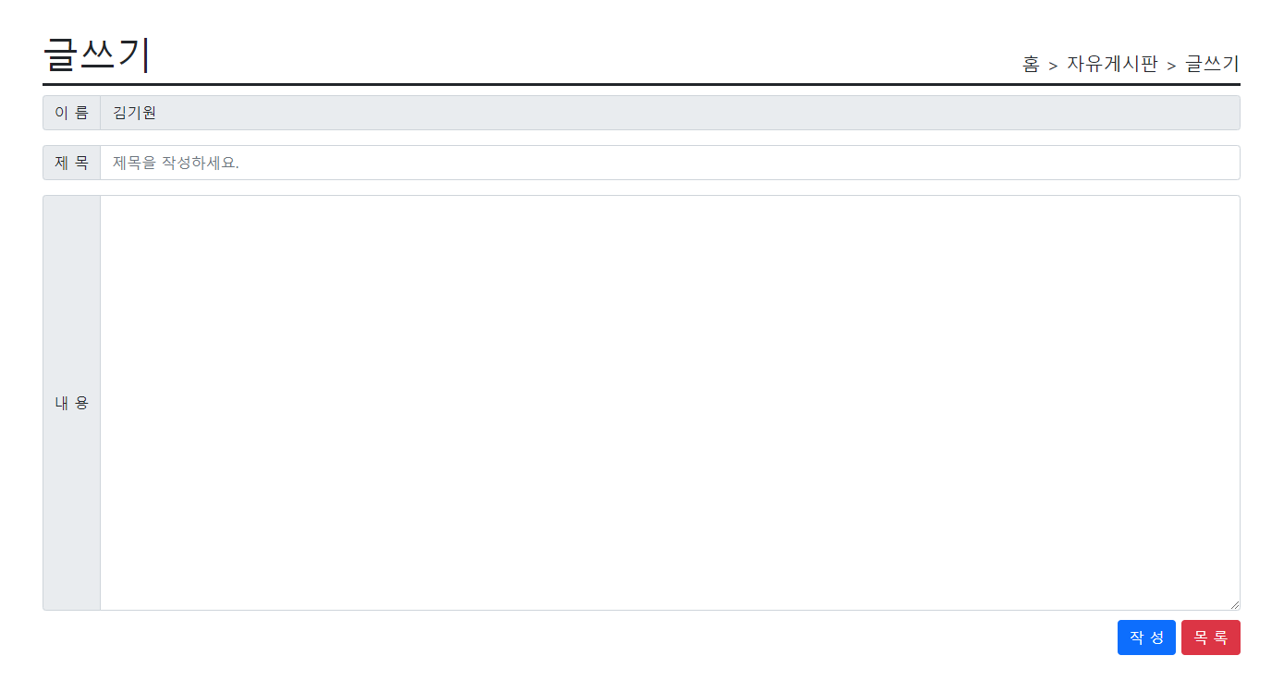Focus the large 내용 content textarea

(670, 403)
